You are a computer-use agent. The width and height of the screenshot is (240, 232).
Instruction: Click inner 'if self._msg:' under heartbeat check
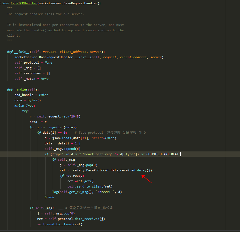64,160
